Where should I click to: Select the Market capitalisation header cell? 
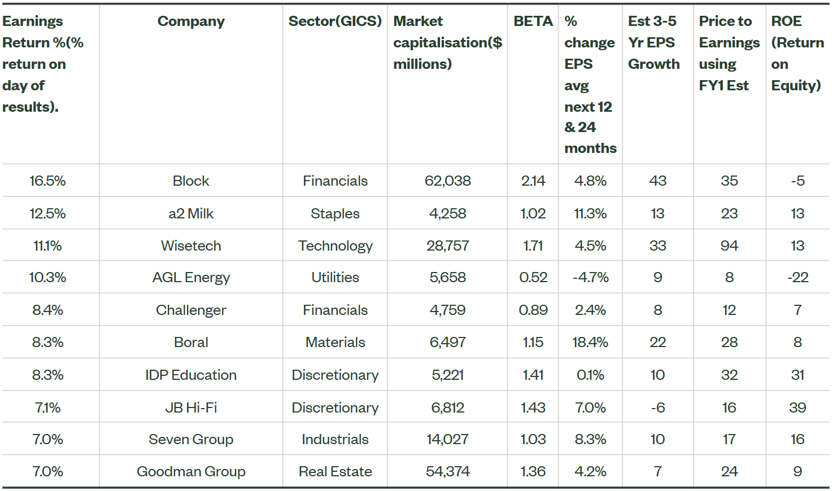coord(447,43)
